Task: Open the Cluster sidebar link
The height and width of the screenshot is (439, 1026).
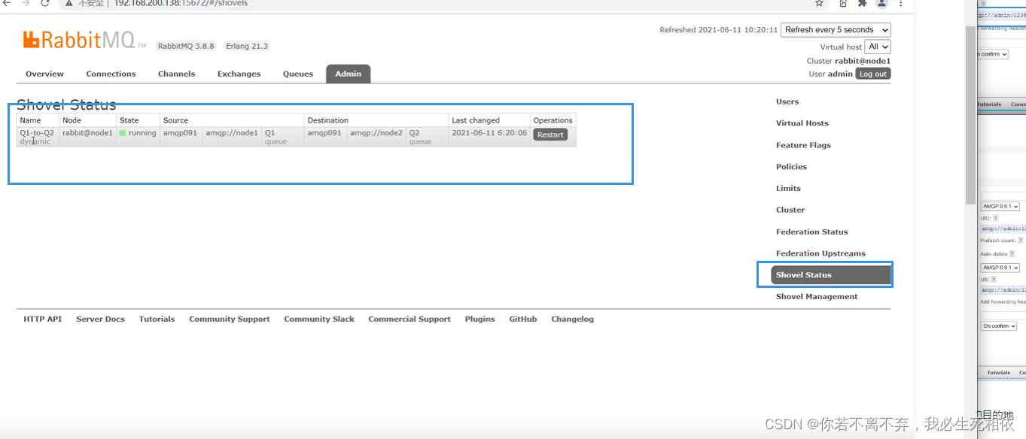Action: pyautogui.click(x=790, y=210)
